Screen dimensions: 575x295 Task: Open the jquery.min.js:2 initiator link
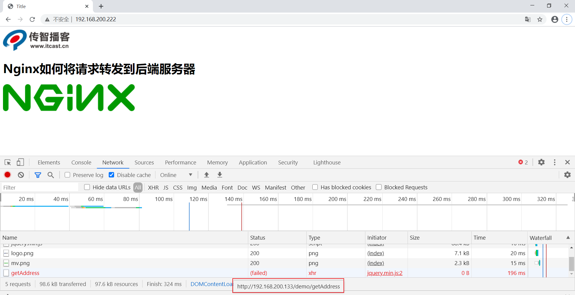point(385,273)
